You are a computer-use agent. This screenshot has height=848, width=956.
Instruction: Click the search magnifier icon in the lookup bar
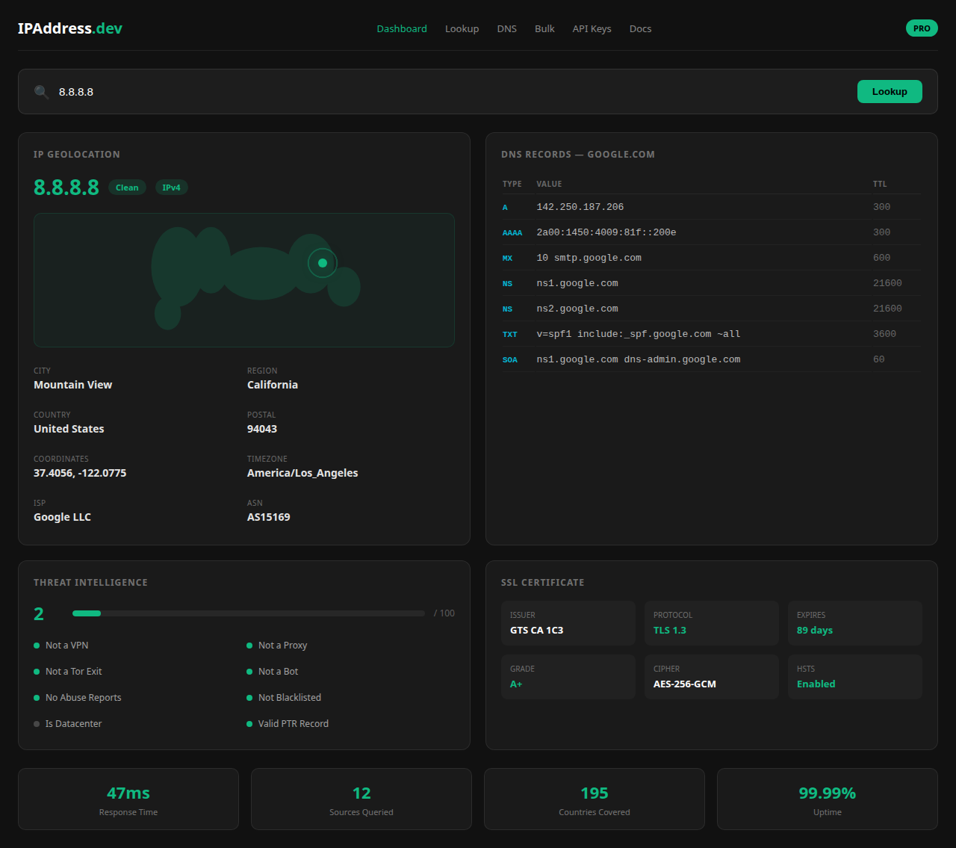point(41,91)
